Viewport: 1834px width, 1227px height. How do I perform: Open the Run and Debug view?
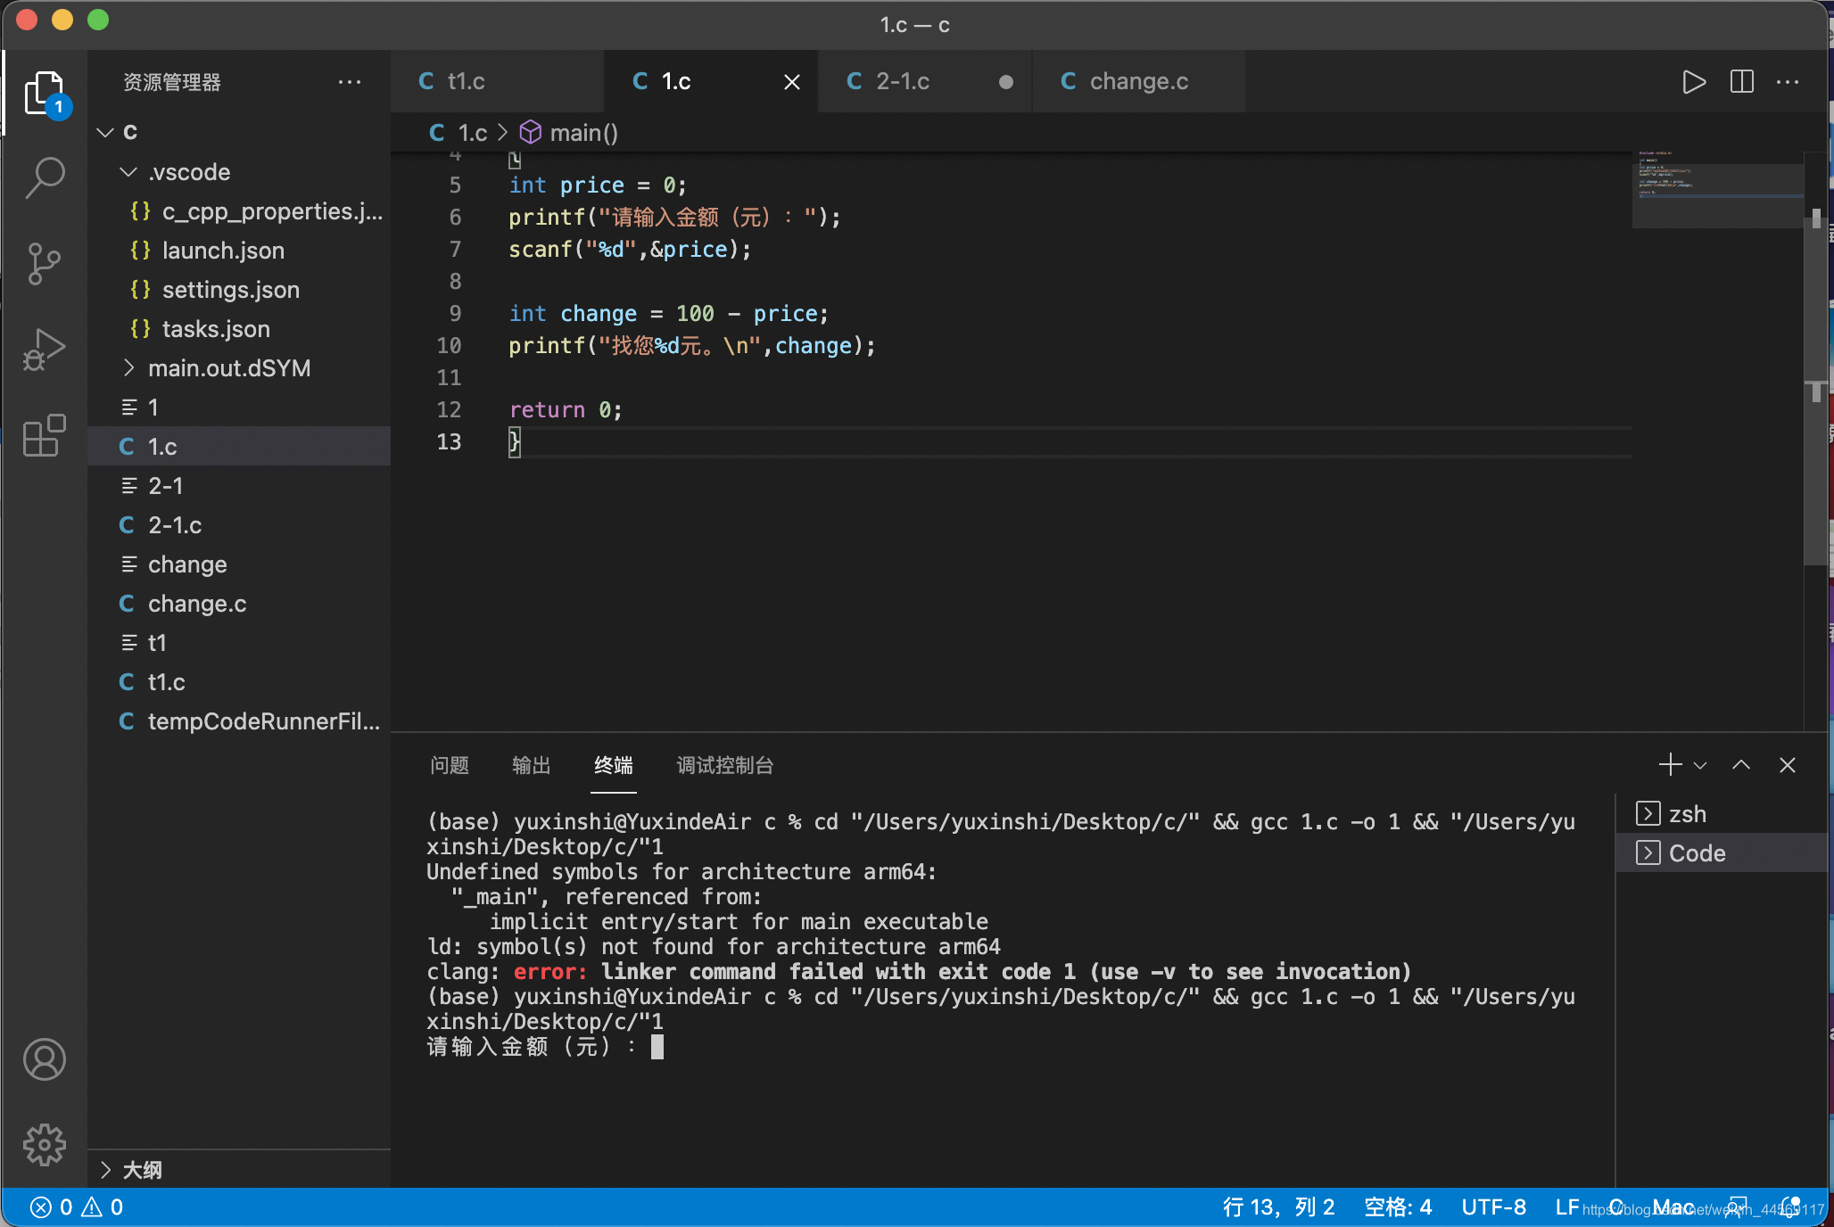pos(45,349)
